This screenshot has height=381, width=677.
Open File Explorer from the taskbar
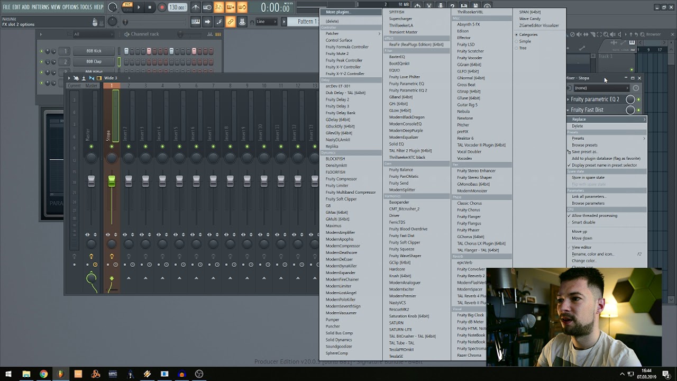[x=26, y=374]
